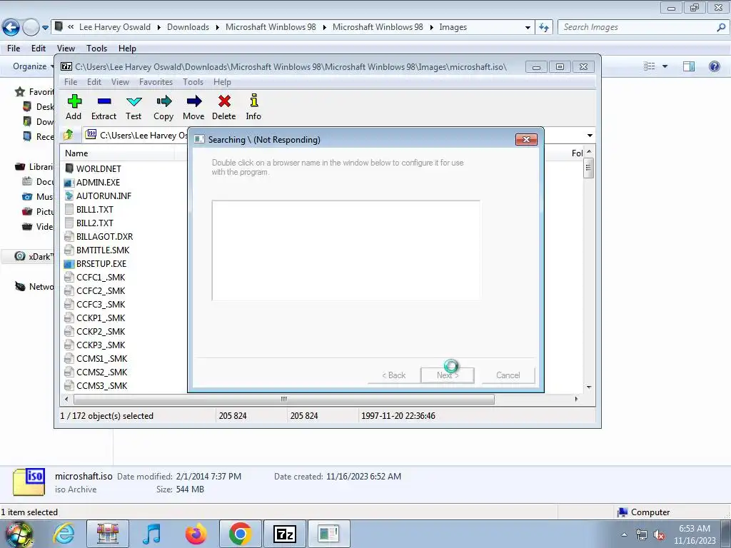Open the Explorer Tools menu
The width and height of the screenshot is (731, 548).
(x=96, y=48)
